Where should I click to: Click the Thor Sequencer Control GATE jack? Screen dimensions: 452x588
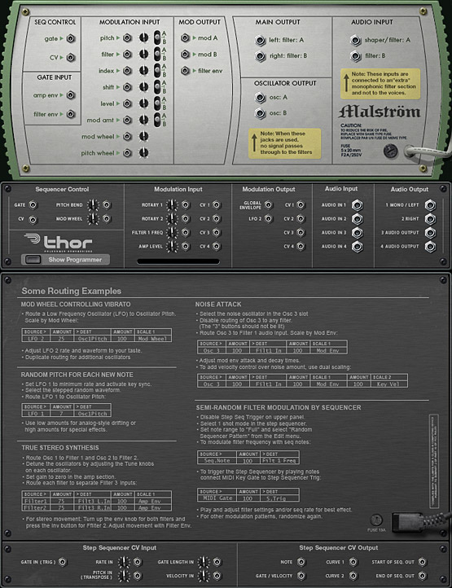(x=33, y=204)
